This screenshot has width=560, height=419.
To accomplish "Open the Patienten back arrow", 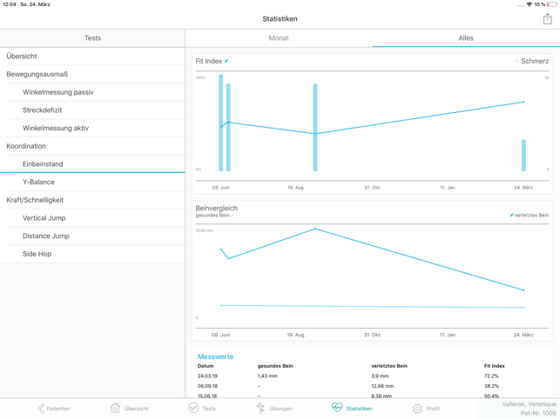I will (42, 409).
